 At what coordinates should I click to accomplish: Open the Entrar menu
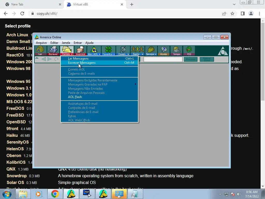pyautogui.click(x=78, y=43)
